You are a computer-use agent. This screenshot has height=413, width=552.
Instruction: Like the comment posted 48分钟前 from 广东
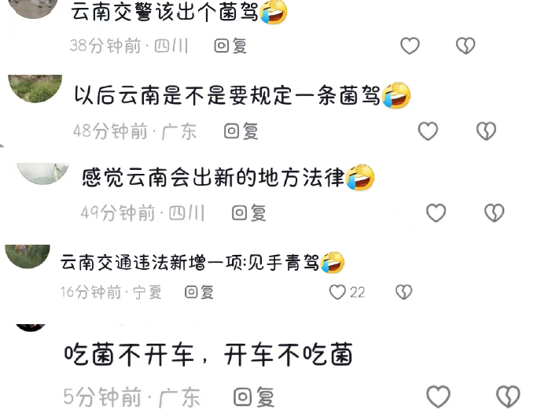click(428, 131)
